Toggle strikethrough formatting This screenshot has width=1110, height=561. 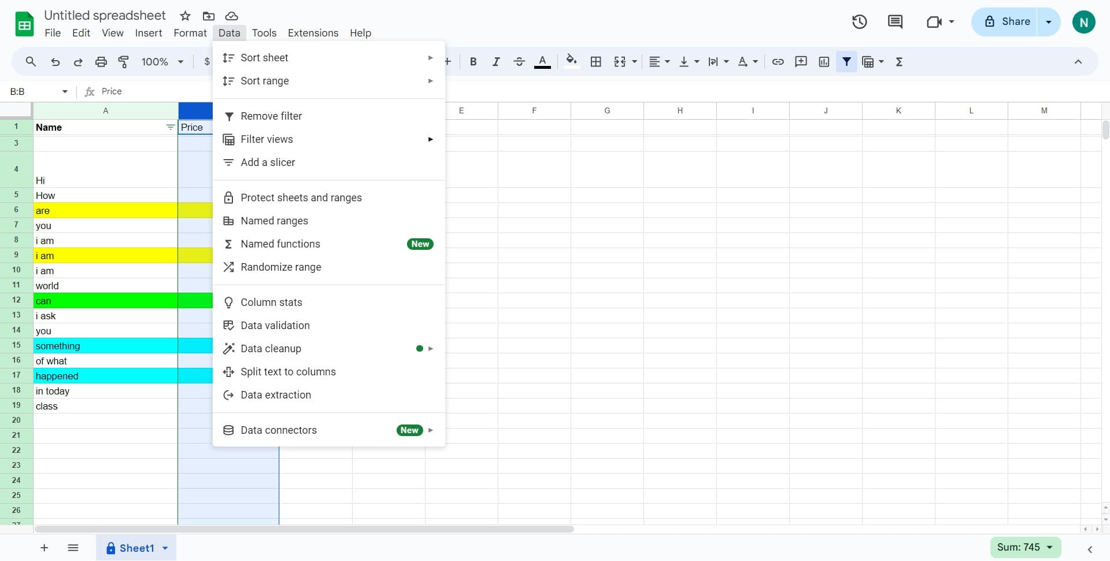click(519, 61)
